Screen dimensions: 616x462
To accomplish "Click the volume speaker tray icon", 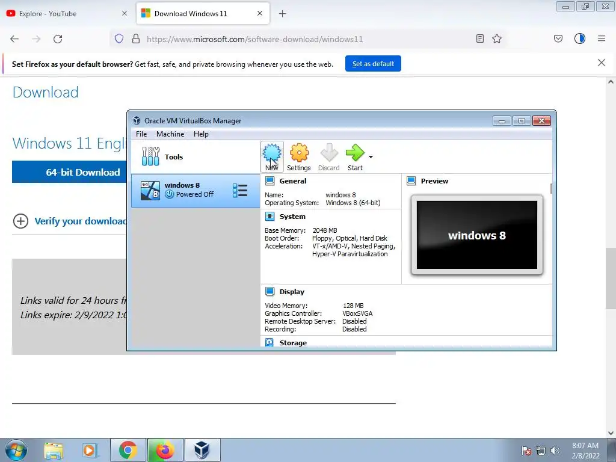I will pos(555,451).
